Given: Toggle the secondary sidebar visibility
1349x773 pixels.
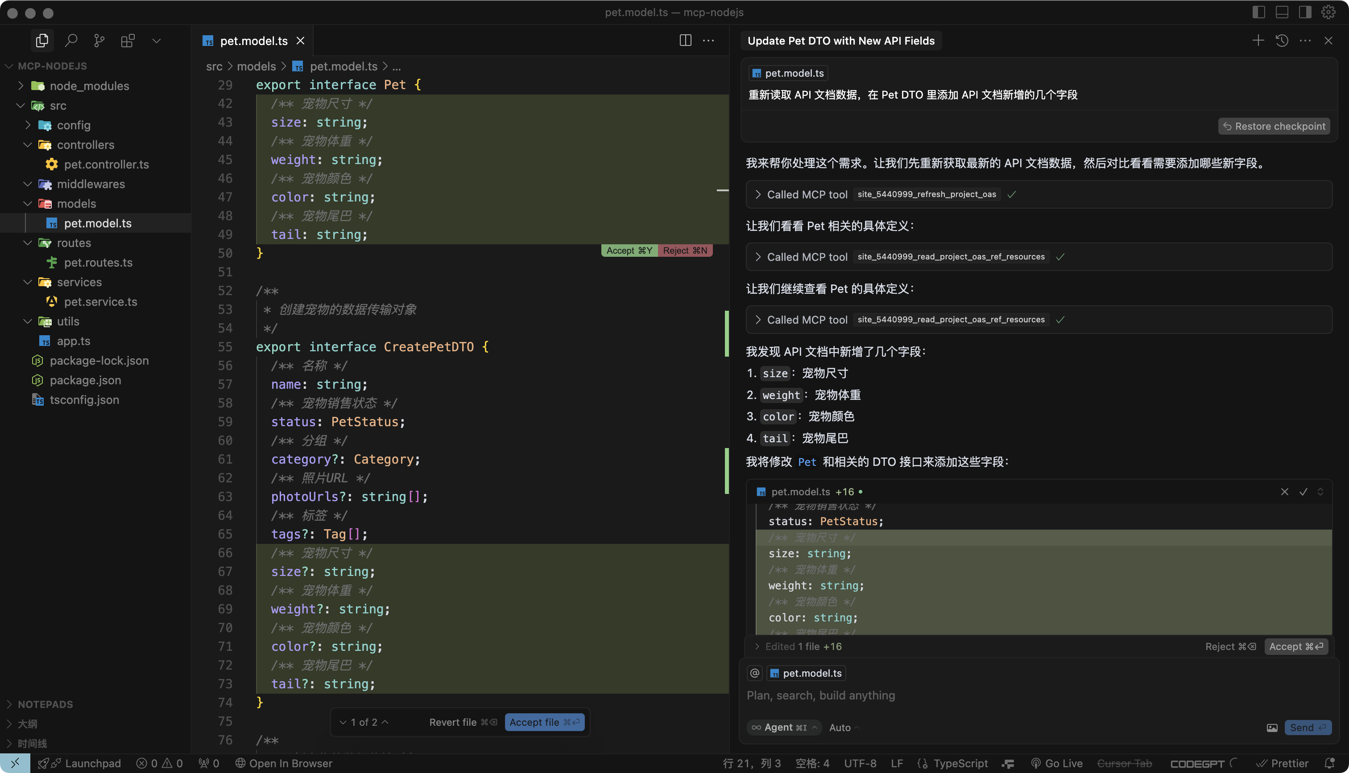Looking at the screenshot, I should pos(1305,12).
